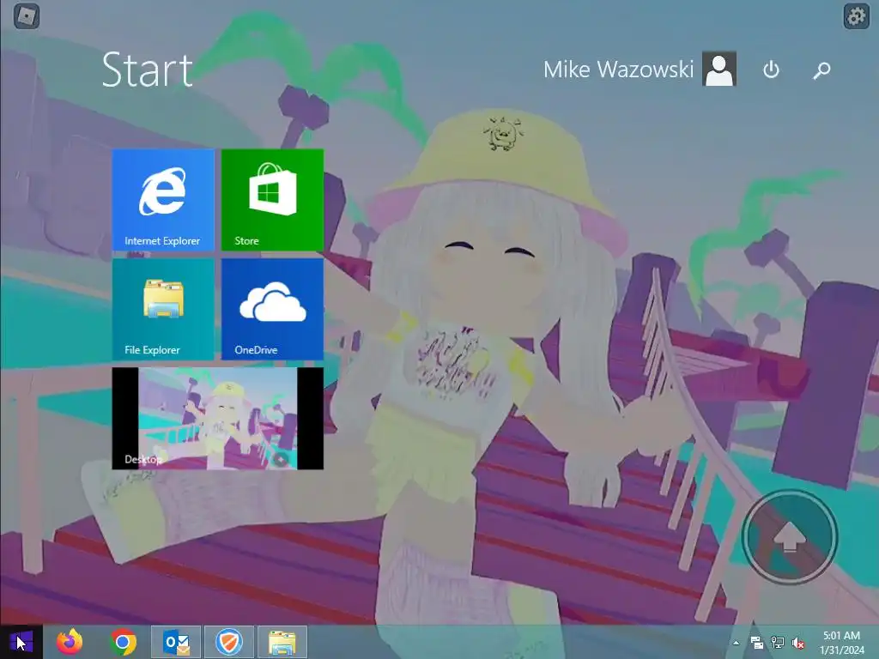This screenshot has width=879, height=659.
Task: Click the Start heading text
Action: [148, 70]
